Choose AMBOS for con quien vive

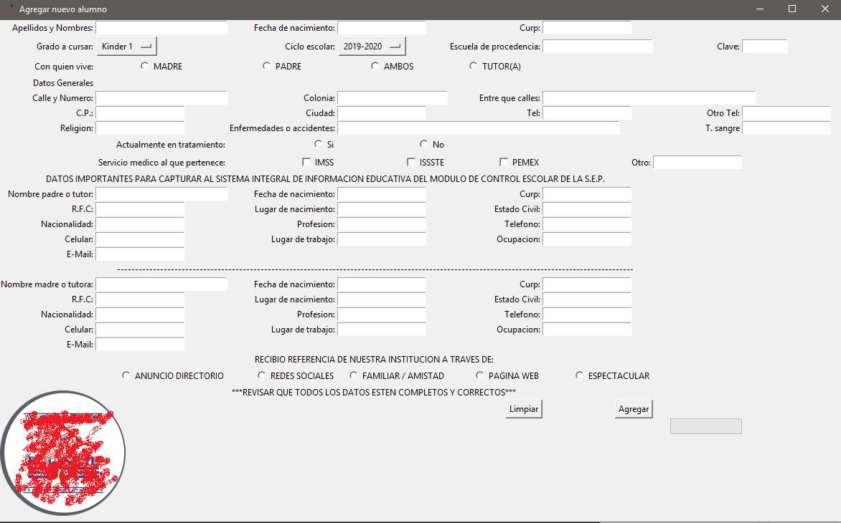point(375,66)
